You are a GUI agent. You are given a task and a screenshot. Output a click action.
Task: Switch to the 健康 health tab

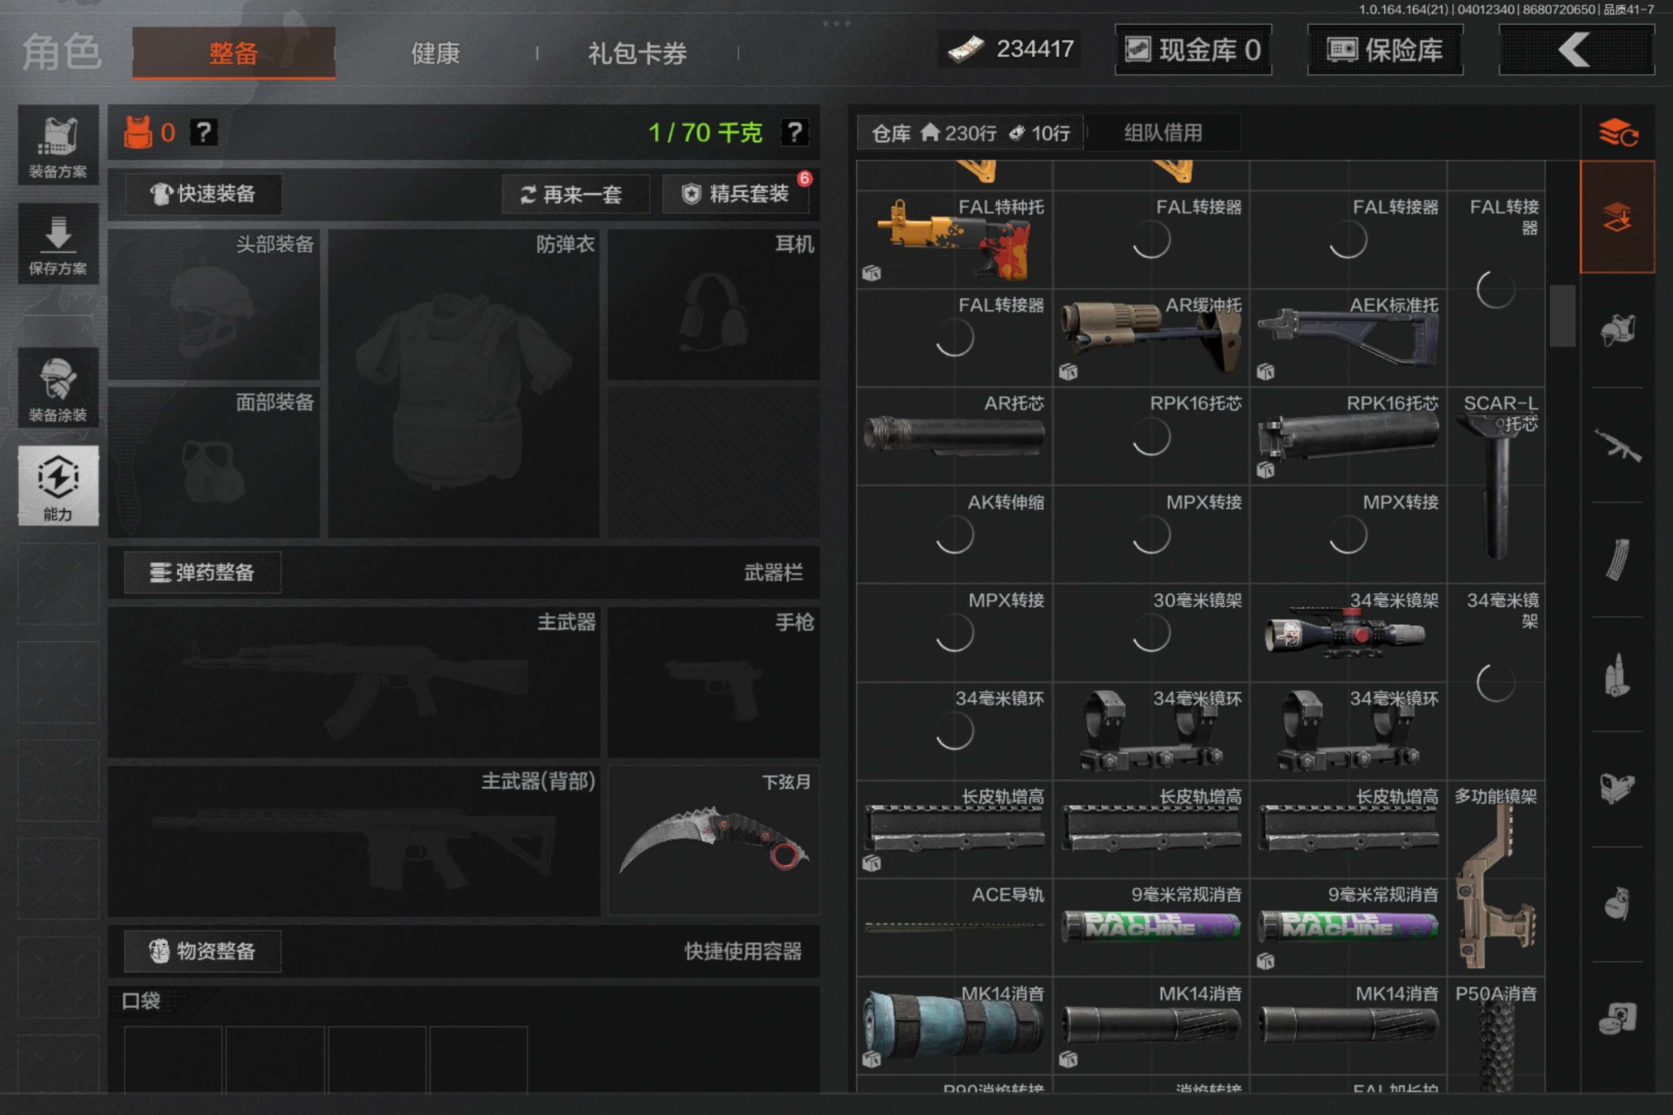pyautogui.click(x=435, y=53)
